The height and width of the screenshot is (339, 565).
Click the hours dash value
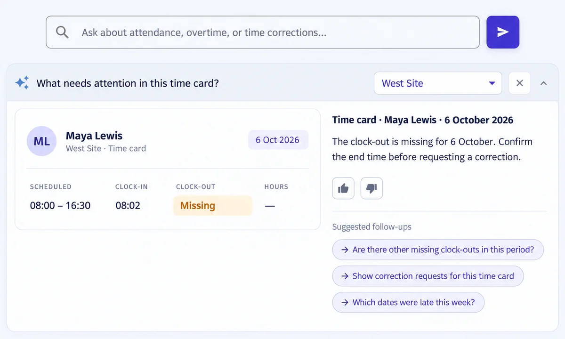pyautogui.click(x=270, y=206)
